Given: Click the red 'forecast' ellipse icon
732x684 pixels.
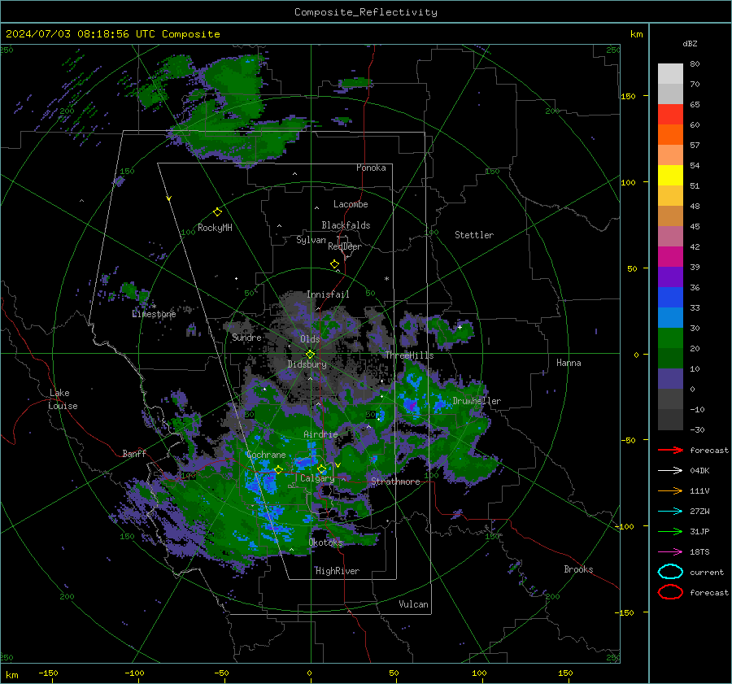Looking at the screenshot, I should (670, 592).
